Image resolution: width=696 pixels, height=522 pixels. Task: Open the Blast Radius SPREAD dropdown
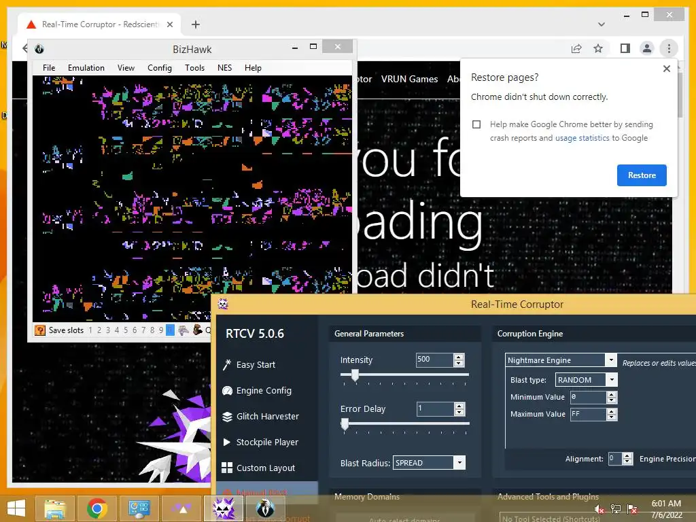click(459, 462)
